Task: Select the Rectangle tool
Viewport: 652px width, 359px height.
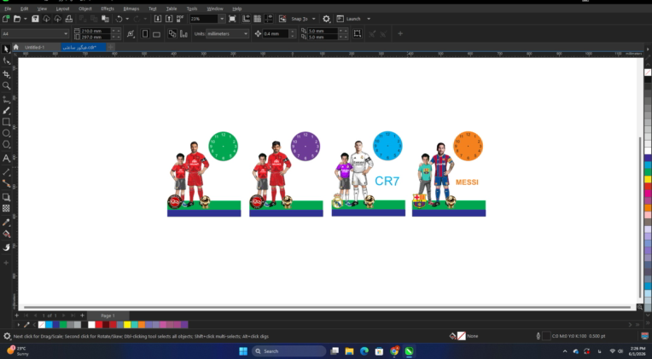Action: (x=6, y=122)
